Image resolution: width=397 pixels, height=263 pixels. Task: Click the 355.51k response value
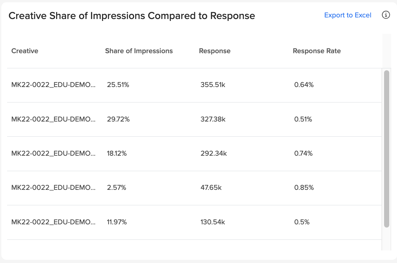click(213, 85)
